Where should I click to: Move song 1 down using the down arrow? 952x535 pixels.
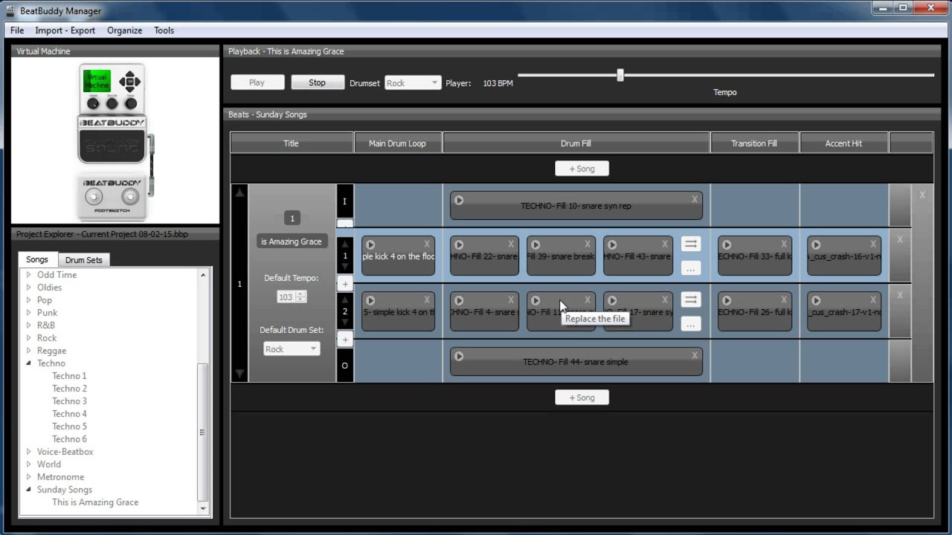(x=239, y=373)
